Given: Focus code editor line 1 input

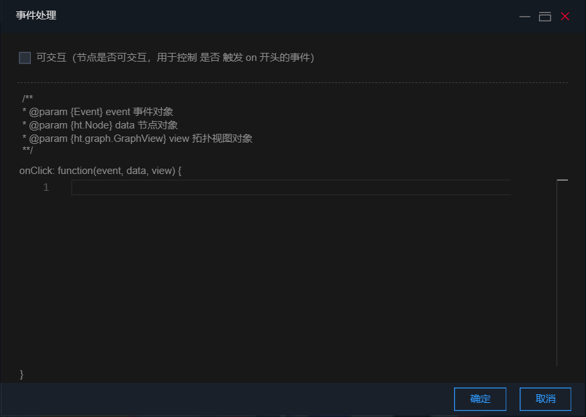Looking at the screenshot, I should click(x=291, y=187).
